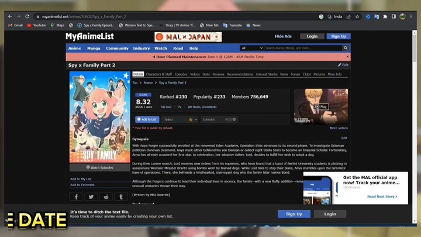
Task: Open the Watch menu
Action: pyautogui.click(x=161, y=49)
